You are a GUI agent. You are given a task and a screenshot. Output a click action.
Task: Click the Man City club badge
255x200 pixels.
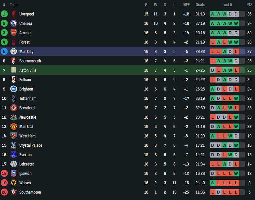coord(13,52)
